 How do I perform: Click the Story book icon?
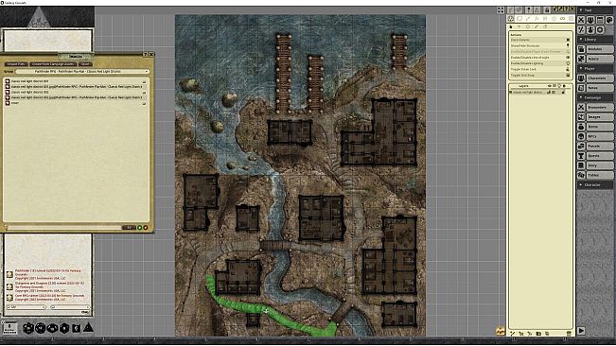point(581,165)
